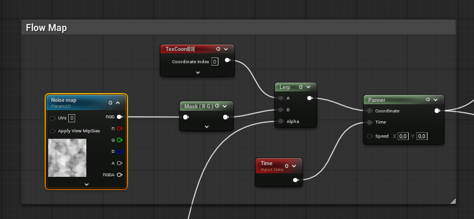This screenshot has height=219, width=474.
Task: Click the Flow Map comment resize handle
Action: (453, 201)
